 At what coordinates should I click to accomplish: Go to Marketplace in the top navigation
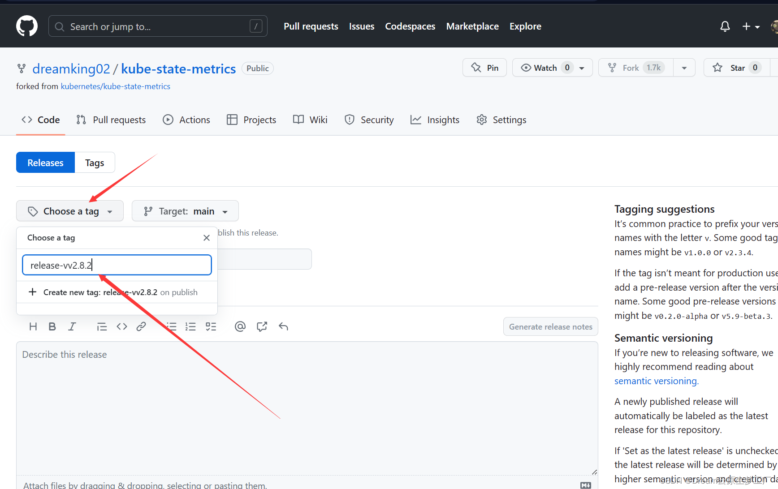[472, 26]
